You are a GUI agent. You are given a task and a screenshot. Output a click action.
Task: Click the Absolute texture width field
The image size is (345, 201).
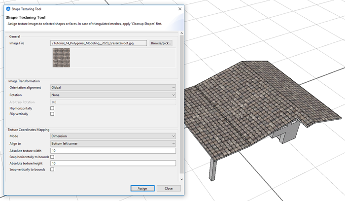(113, 150)
